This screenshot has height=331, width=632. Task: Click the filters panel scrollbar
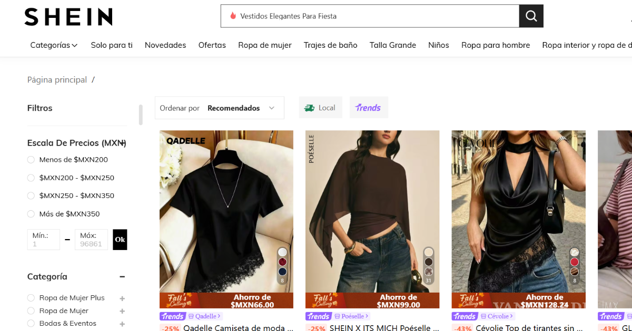(141, 115)
